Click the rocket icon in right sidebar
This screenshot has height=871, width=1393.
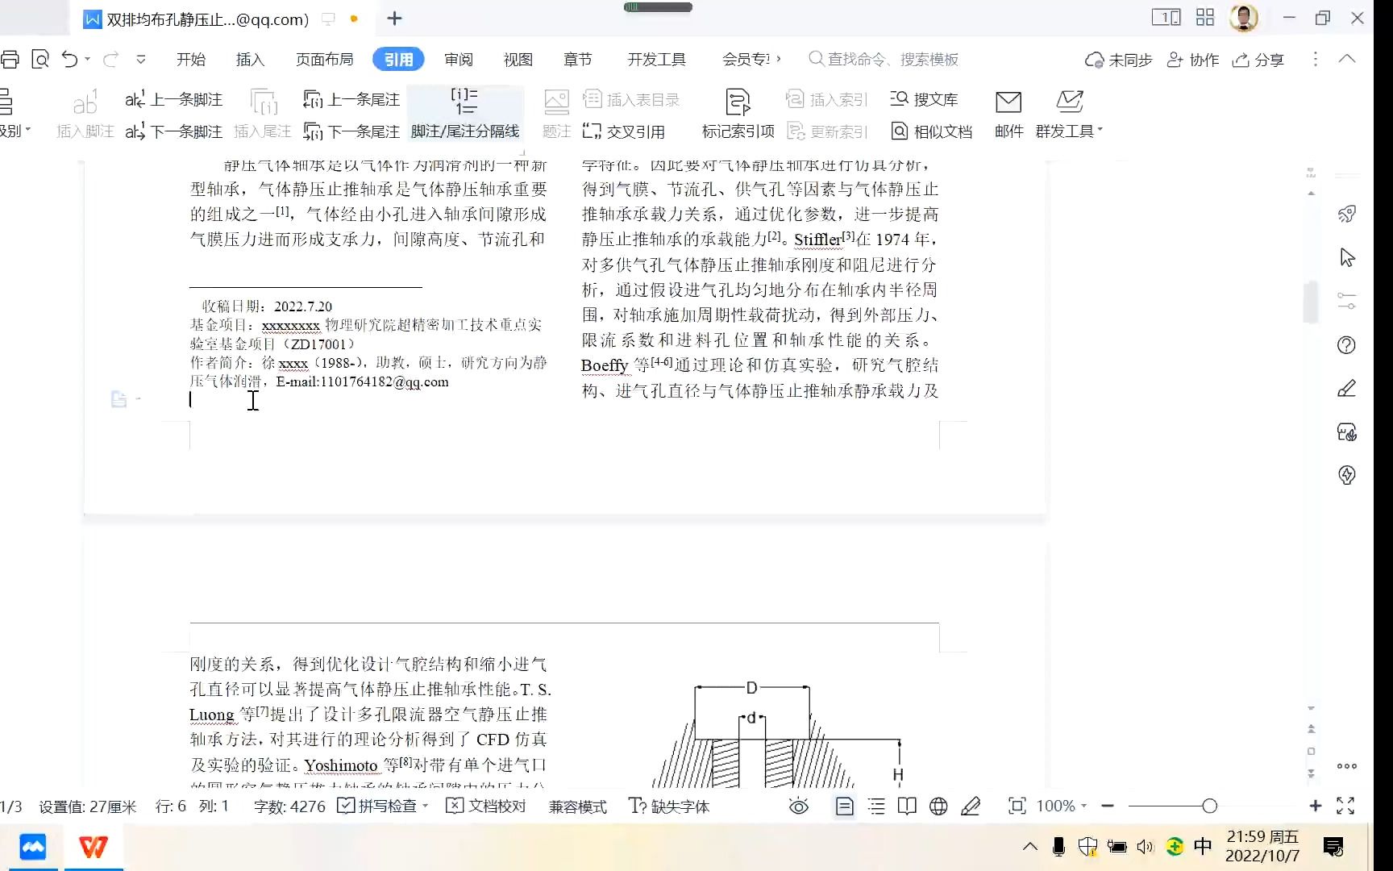[x=1346, y=214]
